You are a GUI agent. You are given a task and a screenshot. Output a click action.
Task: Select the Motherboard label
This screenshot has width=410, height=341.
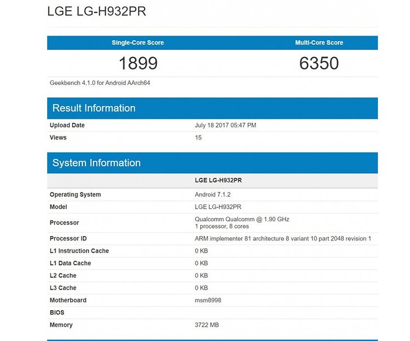click(68, 300)
